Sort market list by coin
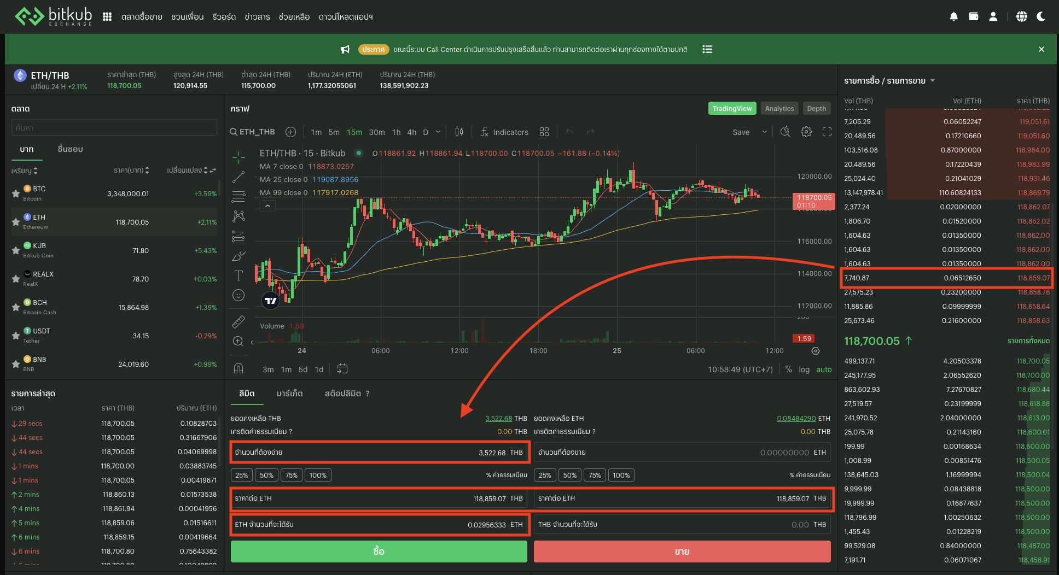 point(25,171)
